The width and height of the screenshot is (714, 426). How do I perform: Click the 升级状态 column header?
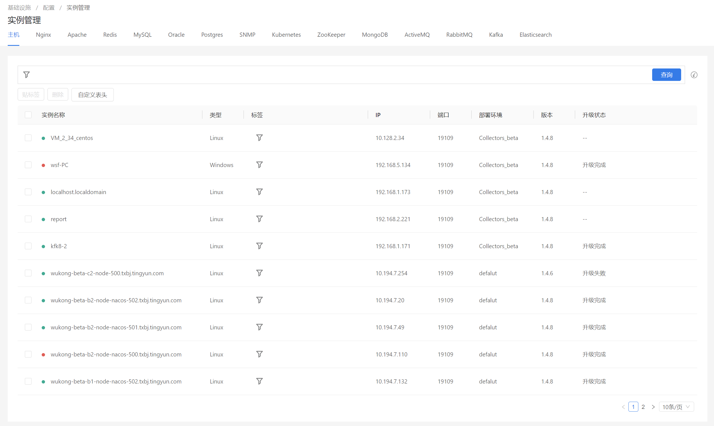[x=594, y=115]
